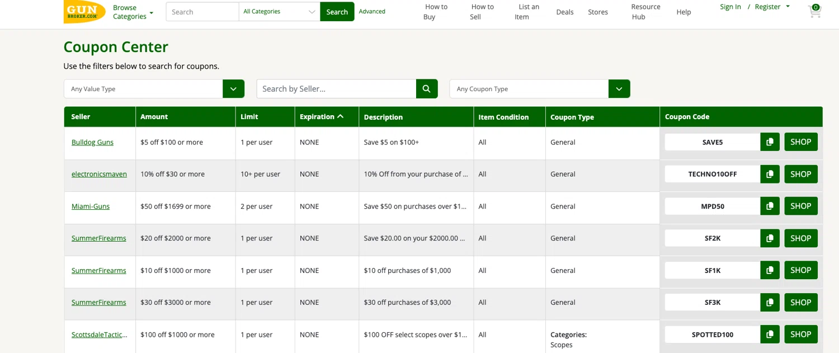839x353 pixels.
Task: Open the How to Buy menu item
Action: click(436, 12)
